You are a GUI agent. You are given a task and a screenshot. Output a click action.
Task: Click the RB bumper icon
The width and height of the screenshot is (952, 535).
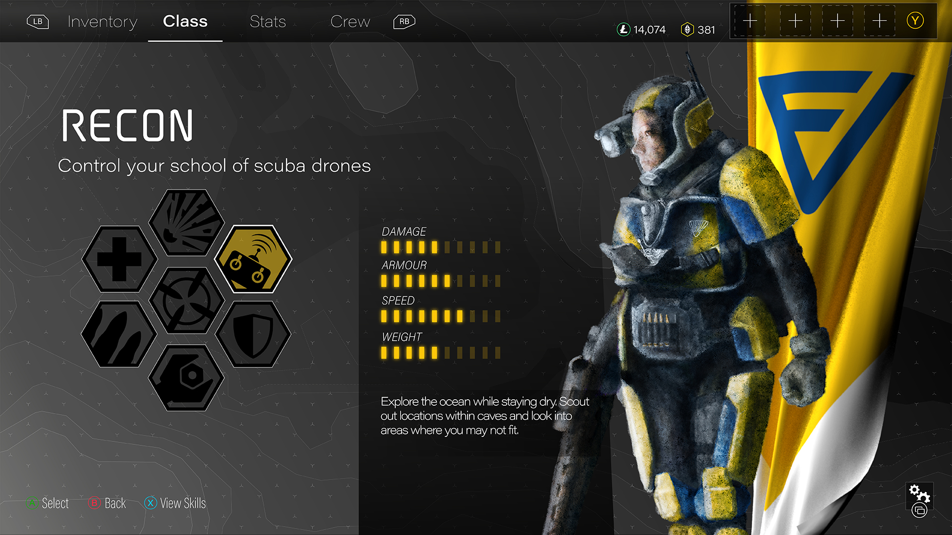(404, 21)
